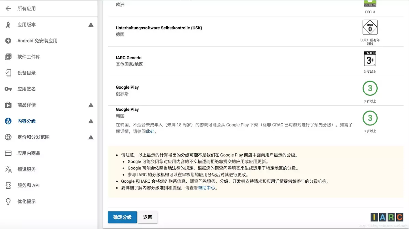
Task: Click the 确定分级 button
Action: [x=122, y=217]
